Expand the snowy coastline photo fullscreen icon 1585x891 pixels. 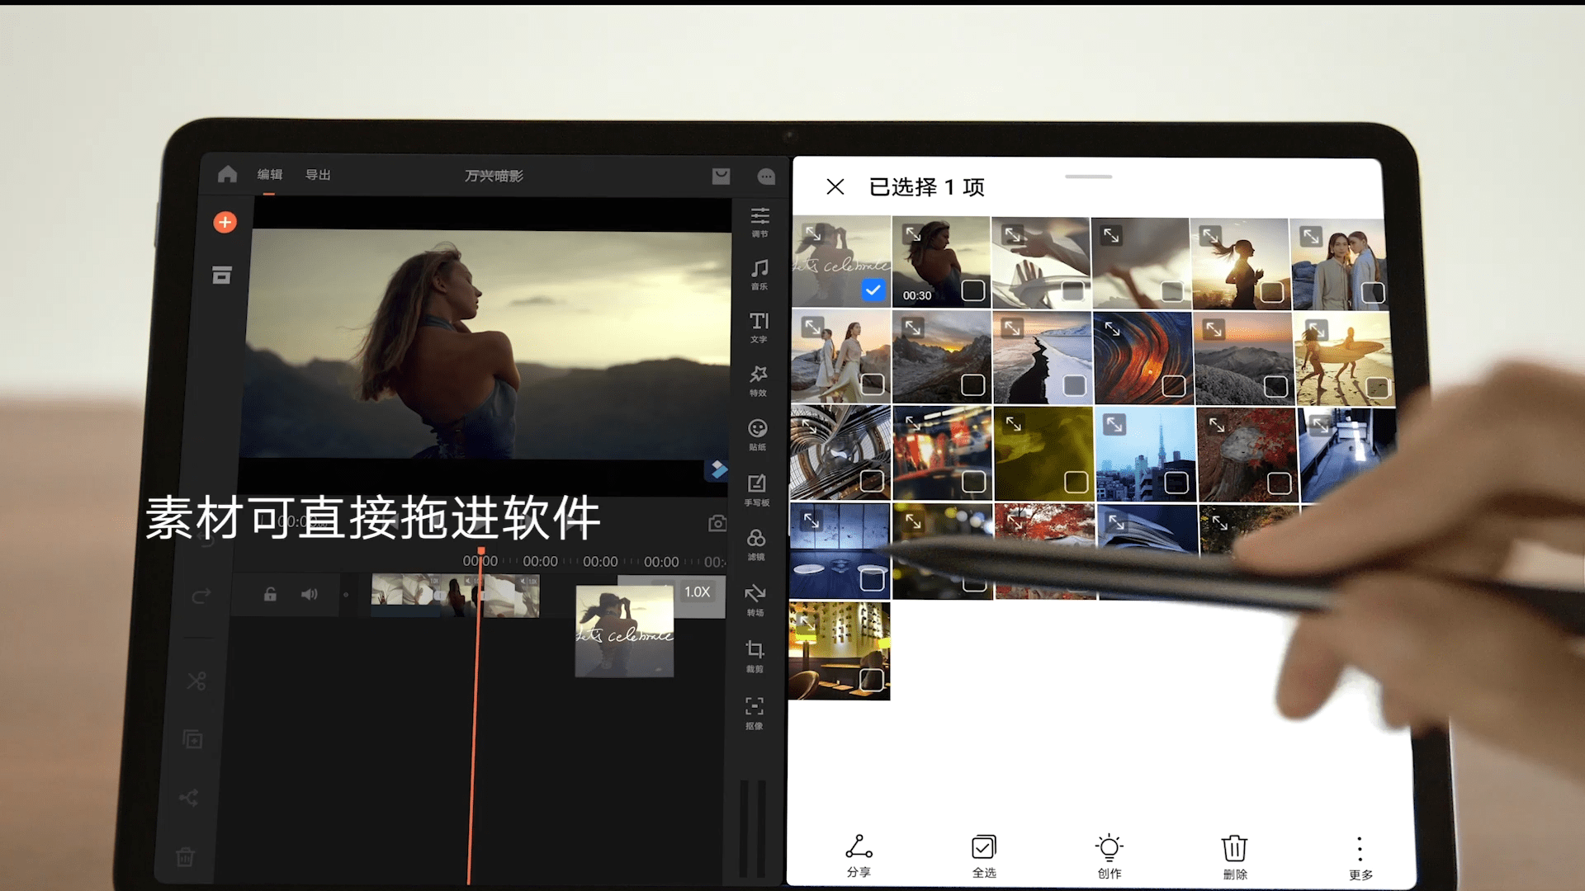(x=1012, y=327)
